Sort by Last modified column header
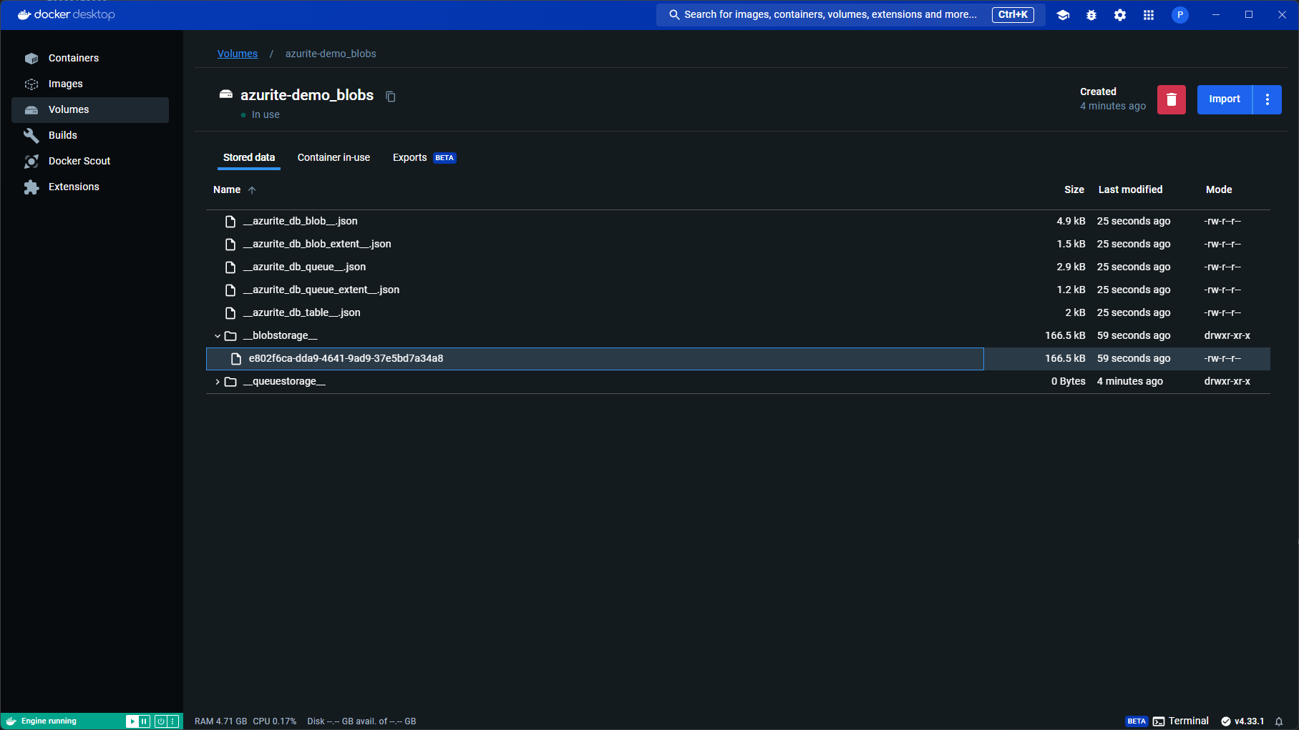1299x730 pixels. [1130, 189]
